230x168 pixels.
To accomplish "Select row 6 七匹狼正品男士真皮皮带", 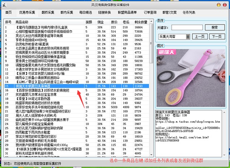I will (76, 48).
